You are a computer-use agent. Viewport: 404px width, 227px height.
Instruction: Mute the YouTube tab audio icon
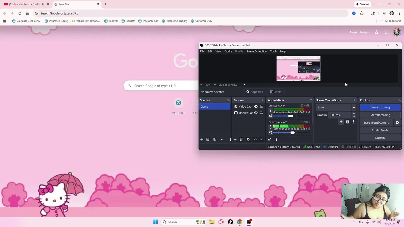[x=43, y=4]
